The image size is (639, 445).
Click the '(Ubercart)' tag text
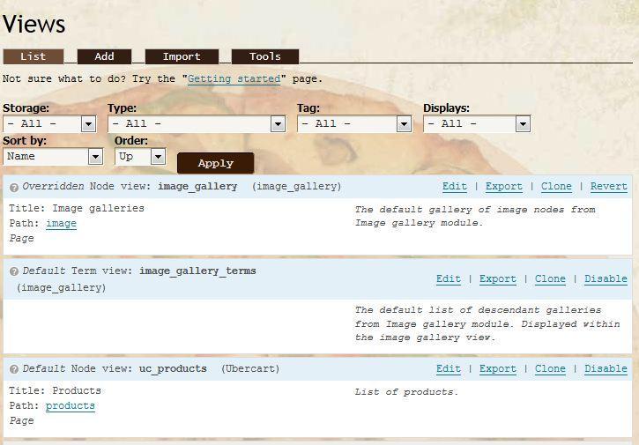[x=250, y=369]
